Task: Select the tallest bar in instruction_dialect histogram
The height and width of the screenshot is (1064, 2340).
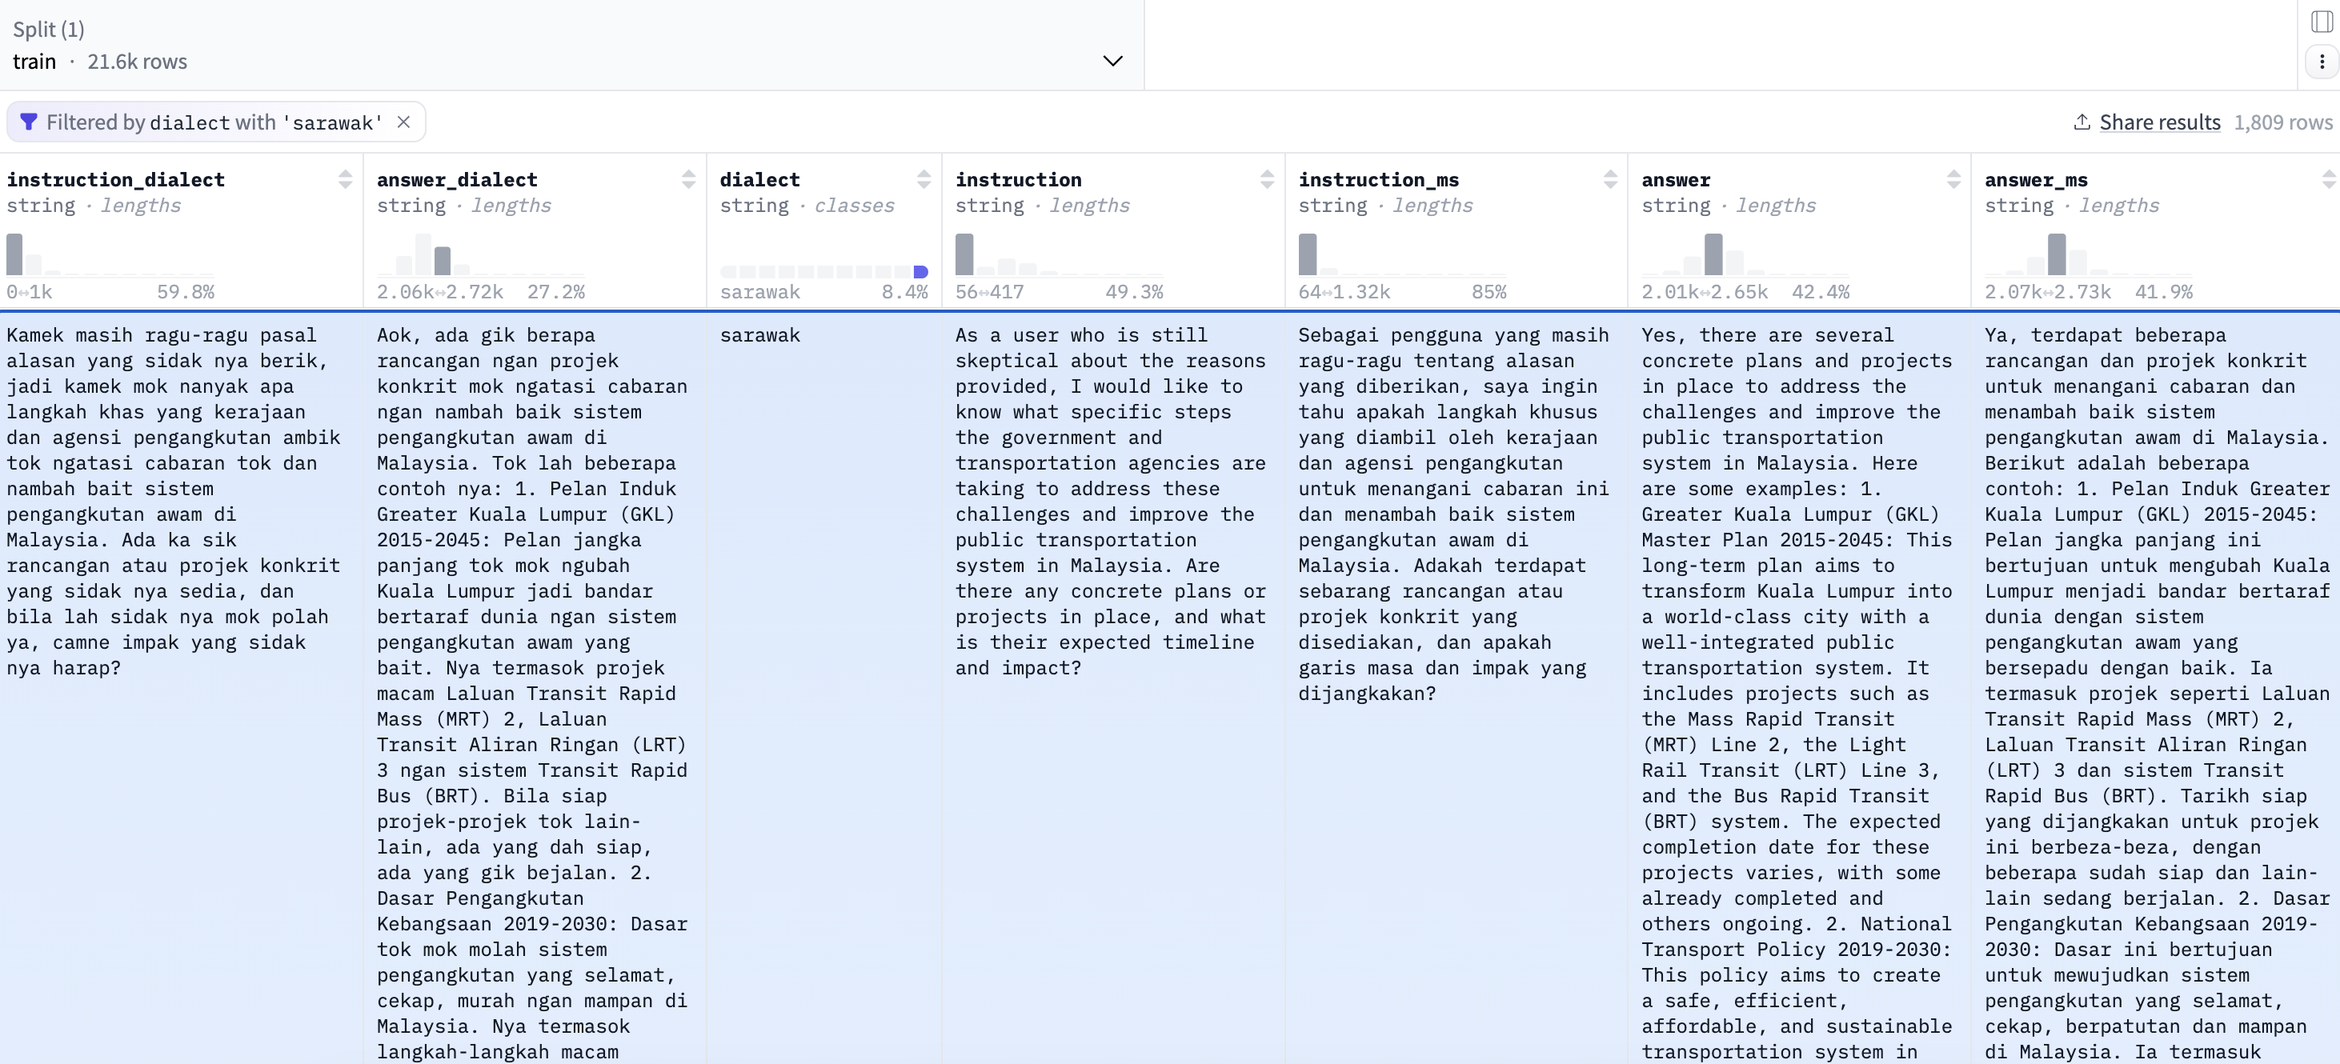Action: pyautogui.click(x=14, y=254)
